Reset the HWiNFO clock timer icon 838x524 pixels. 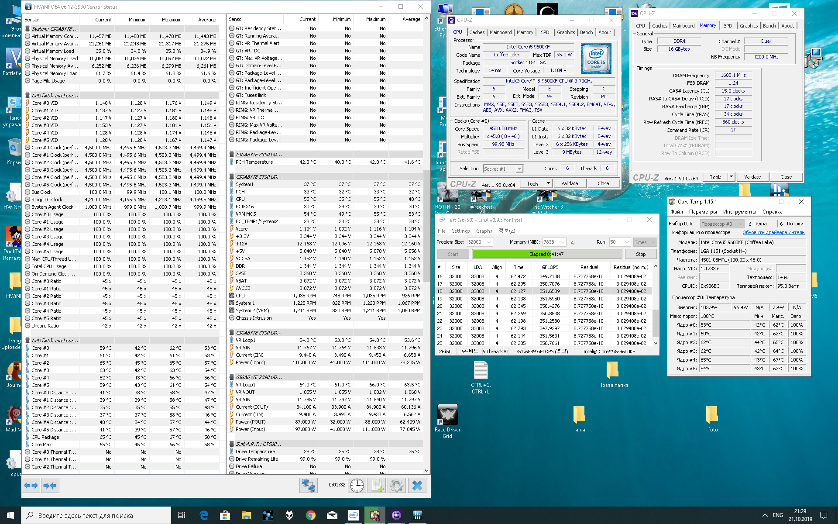(357, 486)
